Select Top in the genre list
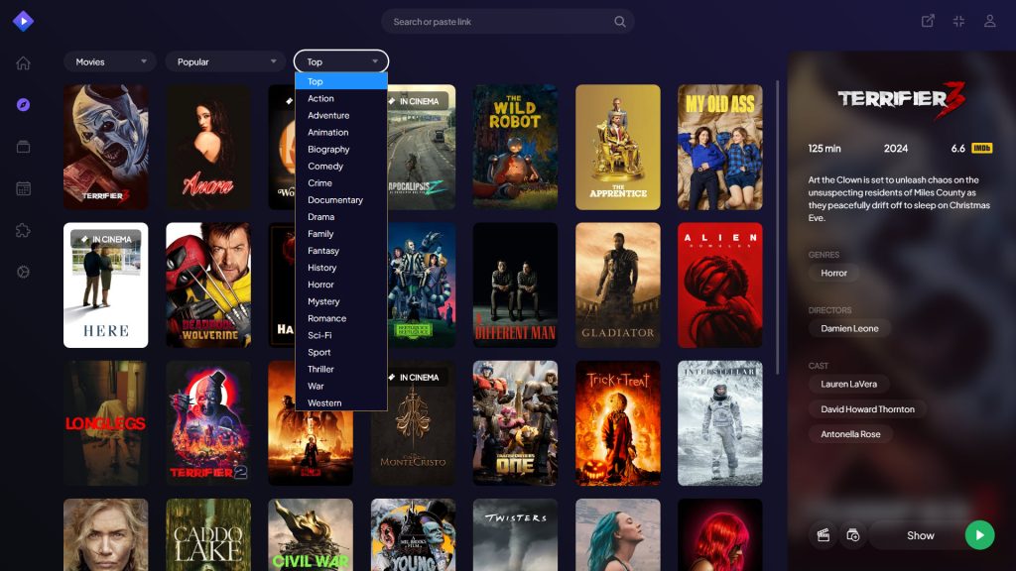1016x571 pixels. coord(341,81)
